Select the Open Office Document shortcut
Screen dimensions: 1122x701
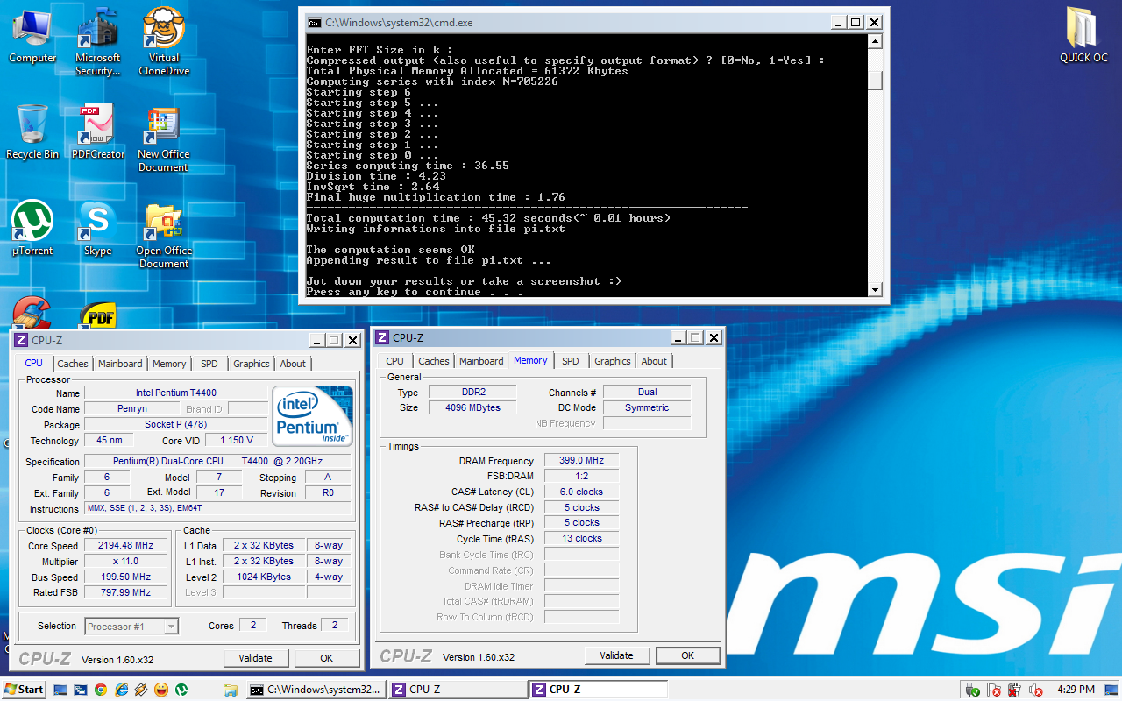(x=164, y=237)
